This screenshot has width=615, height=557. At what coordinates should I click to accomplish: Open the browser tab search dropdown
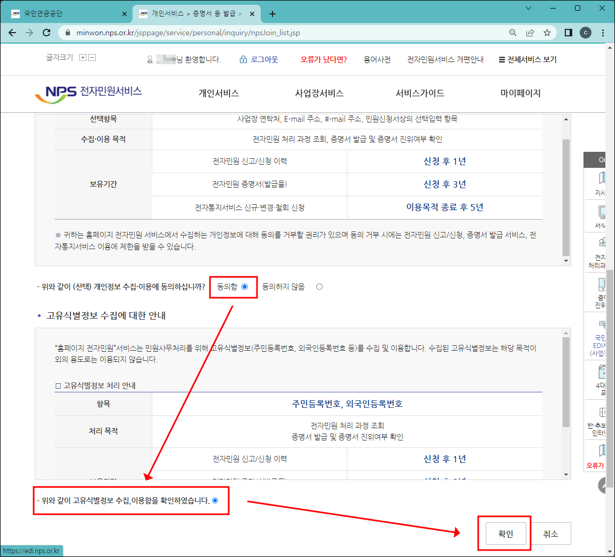[x=528, y=9]
